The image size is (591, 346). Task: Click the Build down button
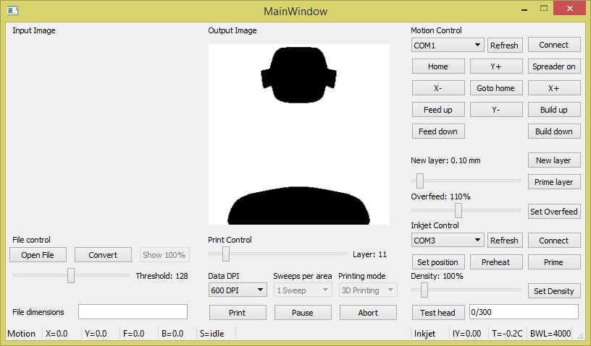(x=553, y=131)
